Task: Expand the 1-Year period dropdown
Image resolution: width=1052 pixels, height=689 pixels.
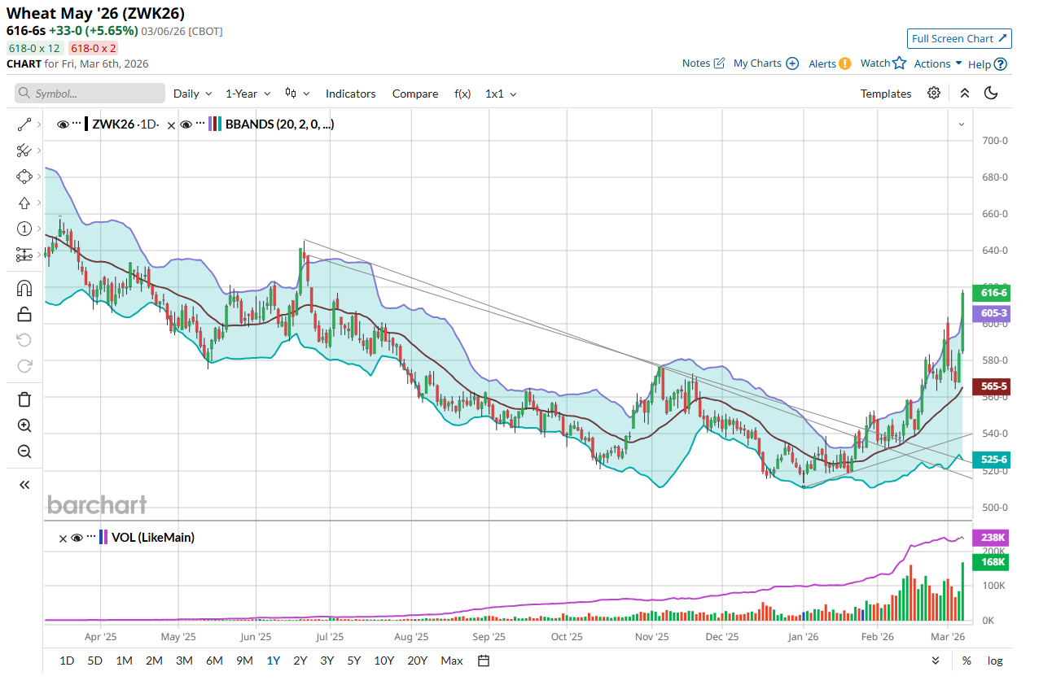Action: click(x=248, y=94)
